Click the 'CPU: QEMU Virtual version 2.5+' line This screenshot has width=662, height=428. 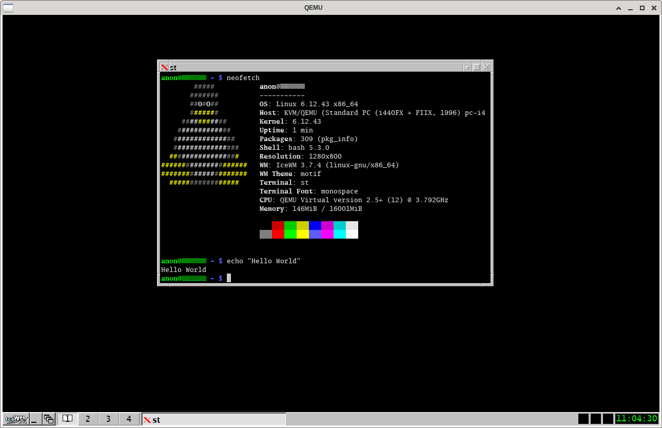click(x=354, y=200)
